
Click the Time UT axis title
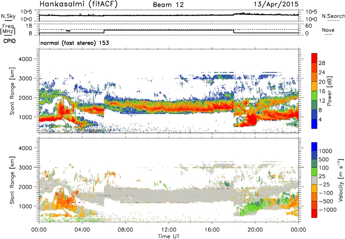click(169, 236)
